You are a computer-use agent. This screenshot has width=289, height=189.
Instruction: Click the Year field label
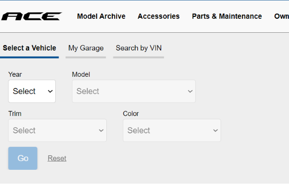15,74
